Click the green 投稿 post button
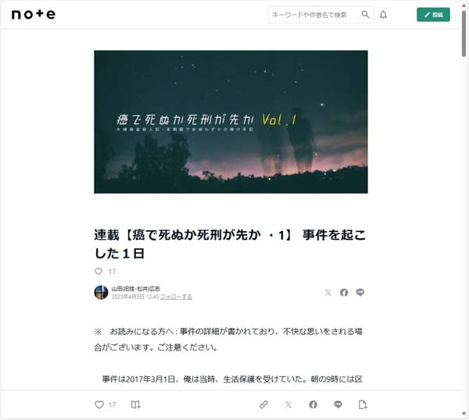This screenshot has height=420, width=469. tap(433, 15)
